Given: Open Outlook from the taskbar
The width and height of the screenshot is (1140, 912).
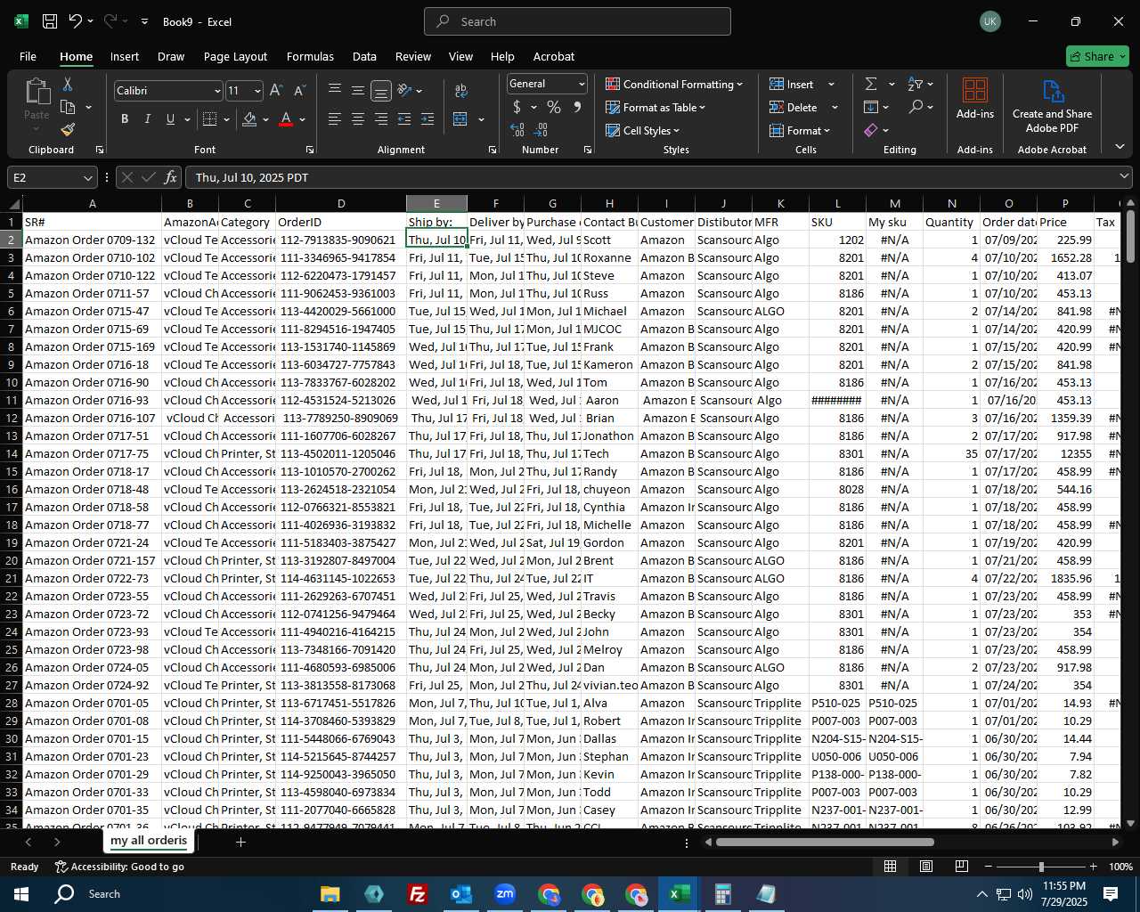Looking at the screenshot, I should (x=461, y=894).
